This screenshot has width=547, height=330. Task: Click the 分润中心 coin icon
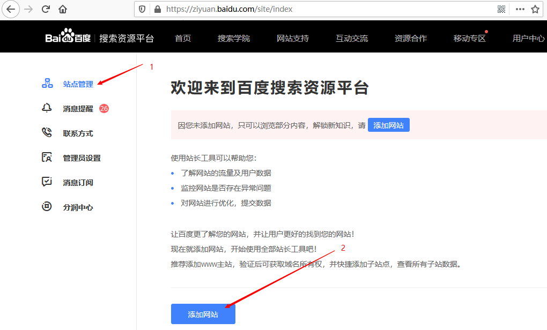click(x=47, y=206)
